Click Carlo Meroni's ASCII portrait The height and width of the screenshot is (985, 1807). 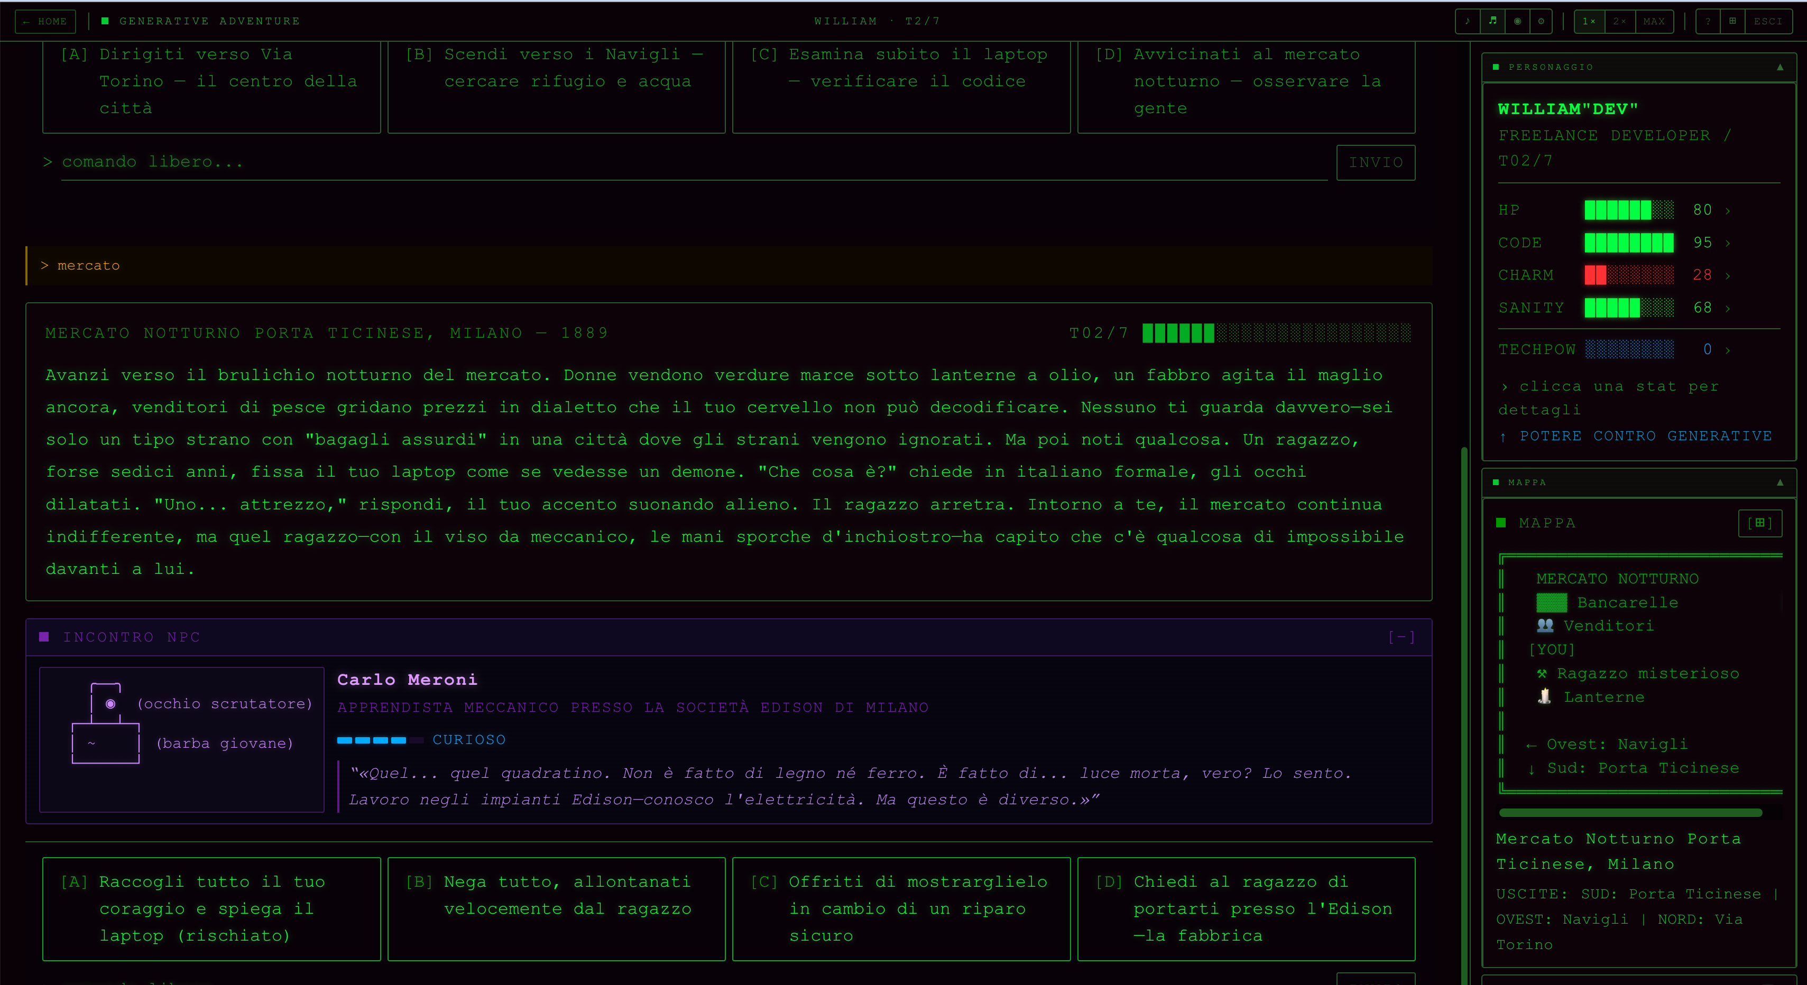pyautogui.click(x=182, y=740)
